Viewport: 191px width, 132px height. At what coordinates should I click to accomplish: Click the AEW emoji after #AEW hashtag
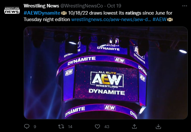pyautogui.click(x=170, y=19)
